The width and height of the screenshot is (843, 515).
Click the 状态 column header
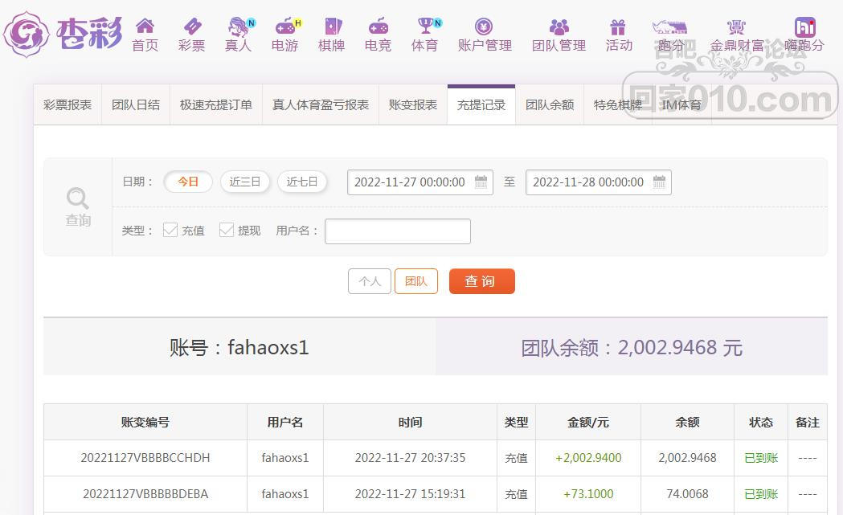[761, 423]
